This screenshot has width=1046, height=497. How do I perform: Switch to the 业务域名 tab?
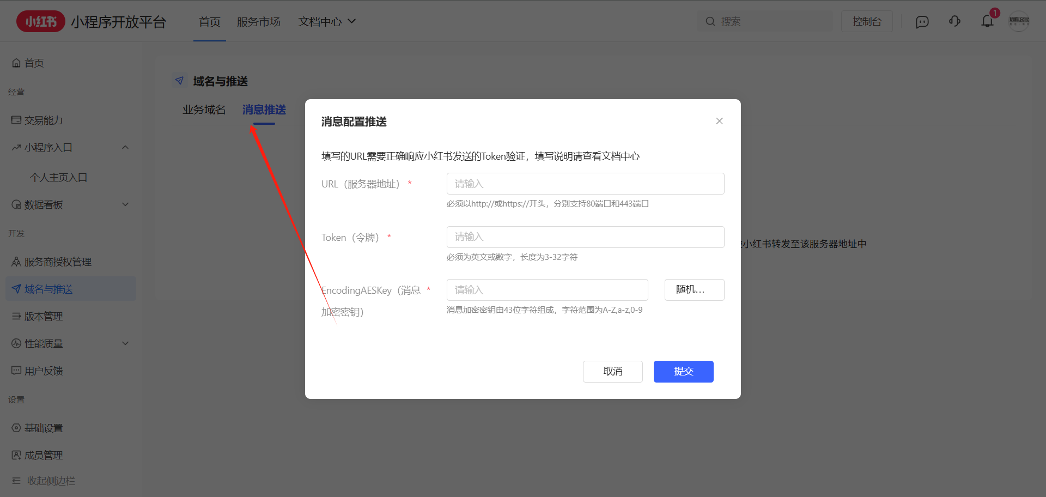pyautogui.click(x=204, y=110)
